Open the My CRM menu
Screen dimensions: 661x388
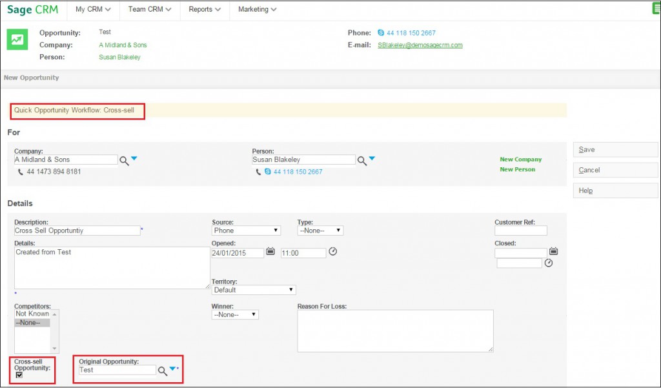pyautogui.click(x=93, y=10)
